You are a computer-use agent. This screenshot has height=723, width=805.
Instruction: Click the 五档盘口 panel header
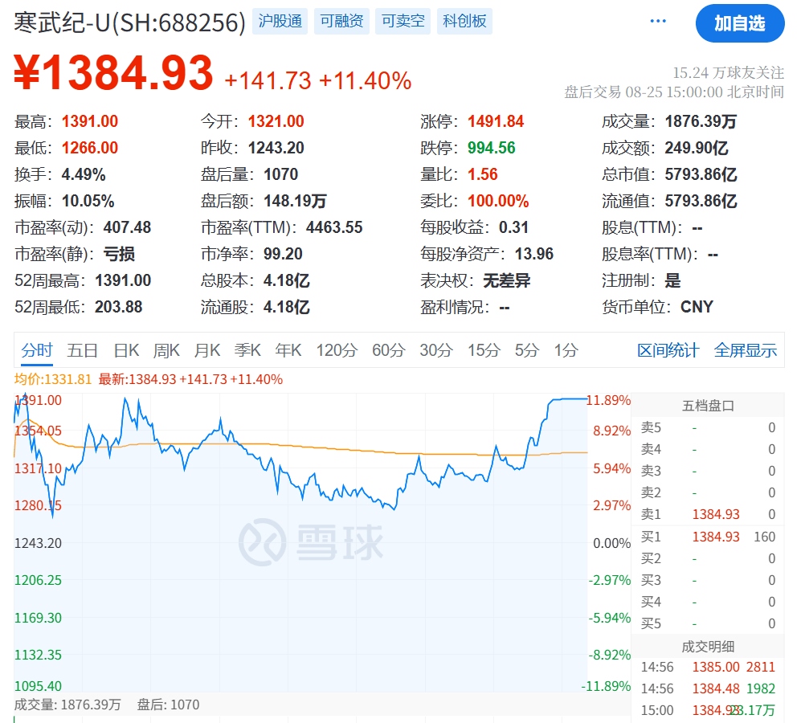tap(708, 406)
